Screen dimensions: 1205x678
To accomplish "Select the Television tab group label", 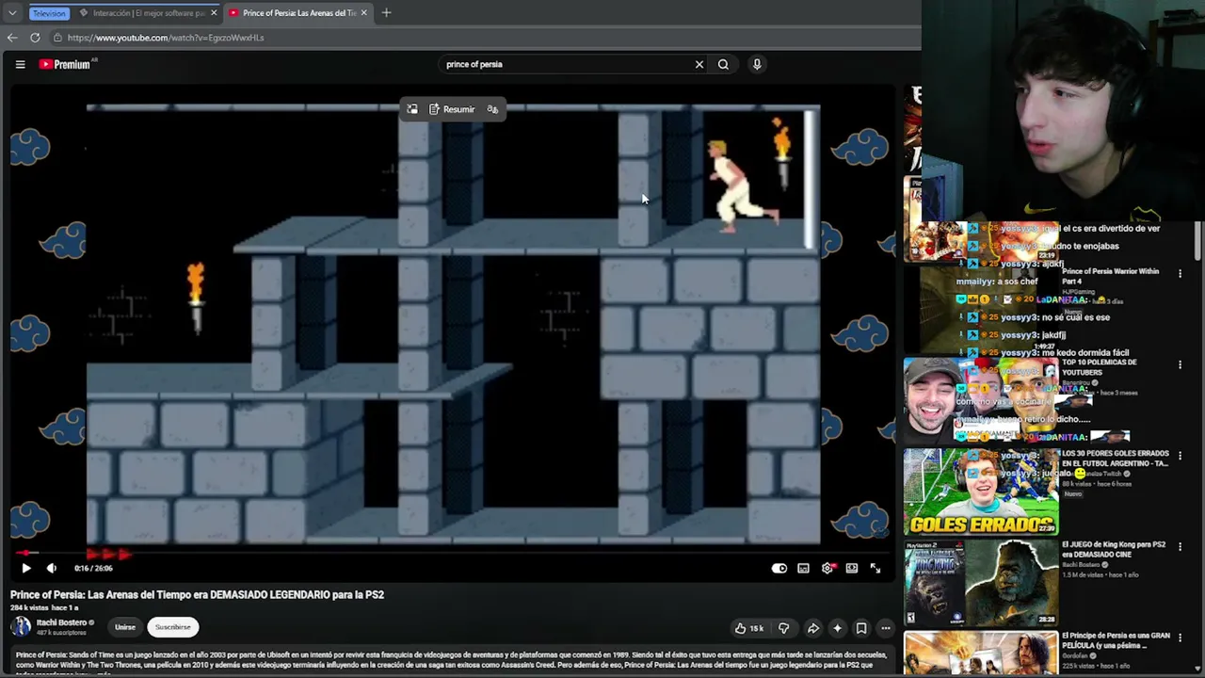I will pos(48,13).
